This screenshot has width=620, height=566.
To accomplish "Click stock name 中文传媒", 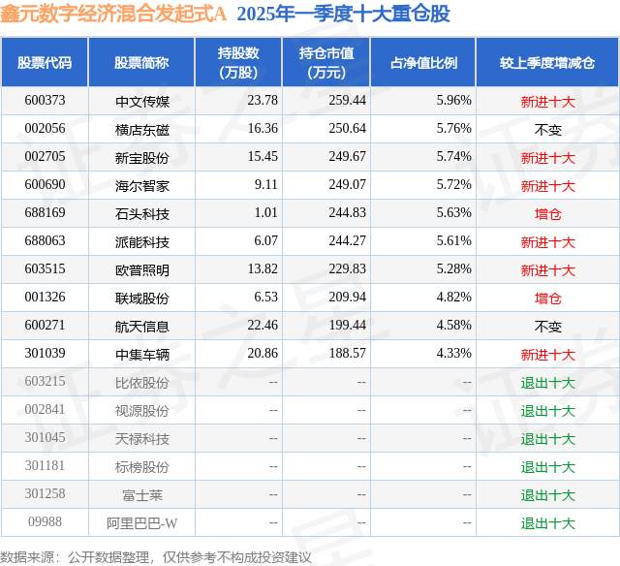I will (x=142, y=102).
